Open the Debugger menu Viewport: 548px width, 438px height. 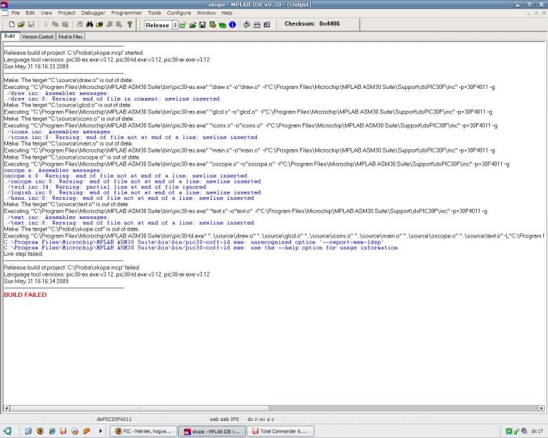click(93, 13)
